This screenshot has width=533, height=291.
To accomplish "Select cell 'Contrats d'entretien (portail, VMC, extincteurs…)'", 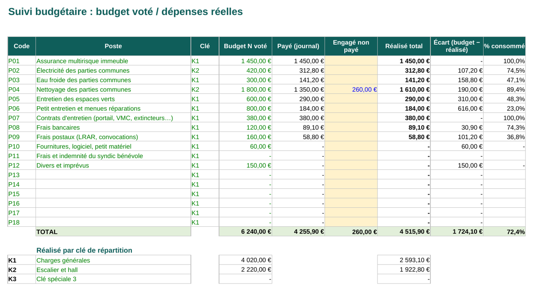I will (113, 118).
